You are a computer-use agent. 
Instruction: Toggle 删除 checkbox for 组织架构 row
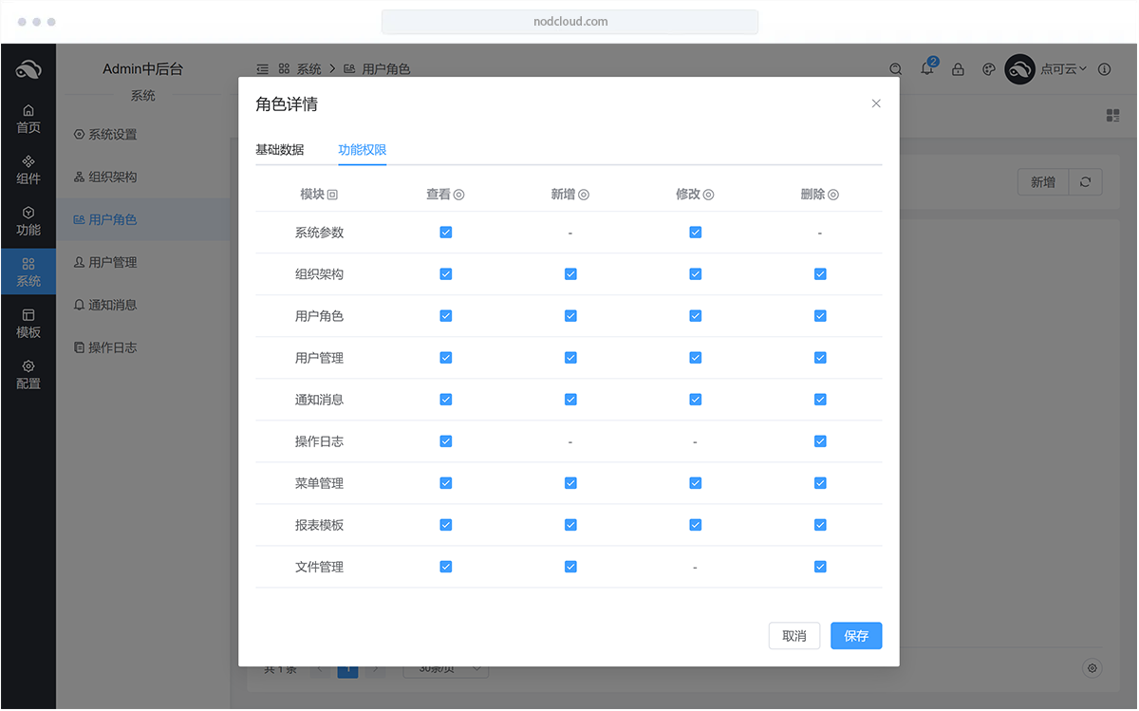820,274
